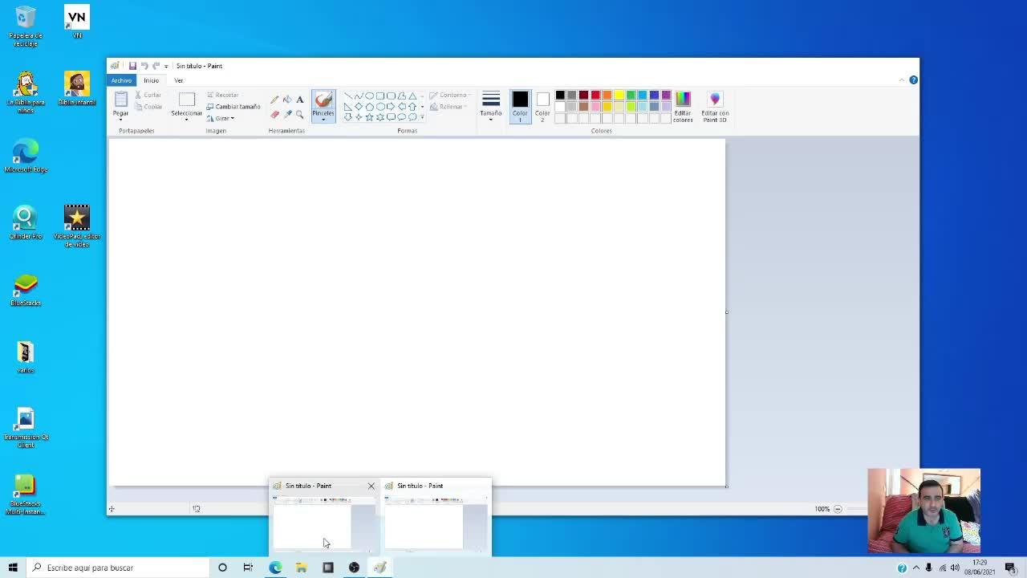Open the Archivo file menu
Image resolution: width=1027 pixels, height=578 pixels.
tap(121, 80)
